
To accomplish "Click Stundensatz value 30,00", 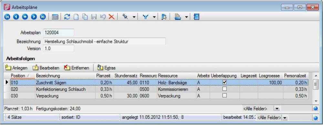I will pyautogui.click(x=126, y=96).
